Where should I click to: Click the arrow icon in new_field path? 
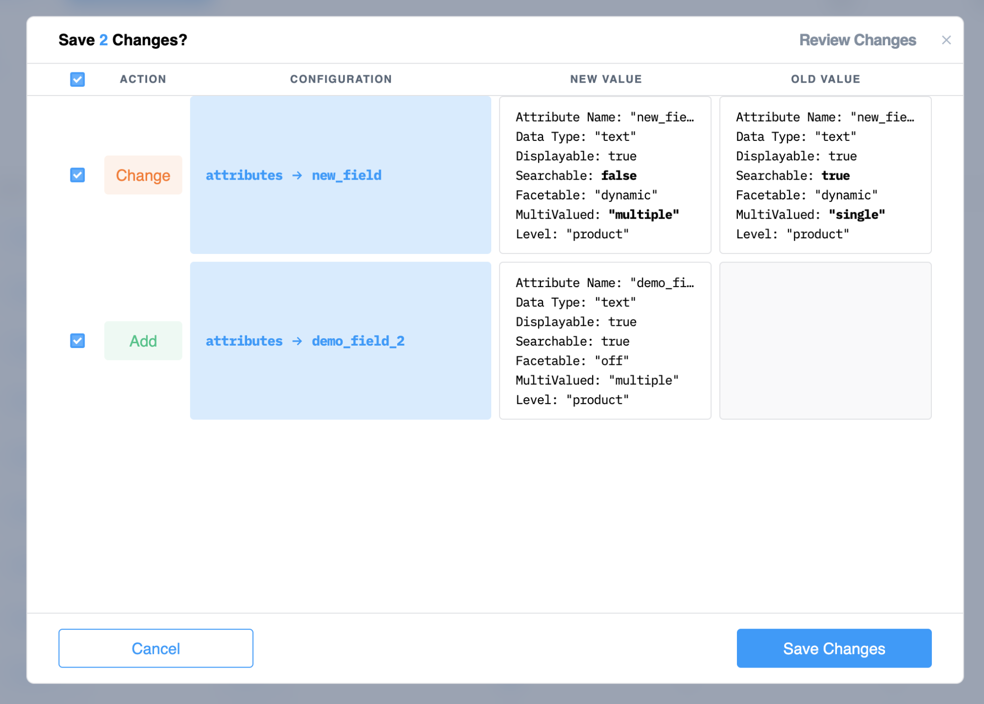click(x=297, y=176)
